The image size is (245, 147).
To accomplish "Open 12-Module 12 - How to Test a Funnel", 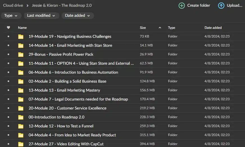I will tap(61, 126).
